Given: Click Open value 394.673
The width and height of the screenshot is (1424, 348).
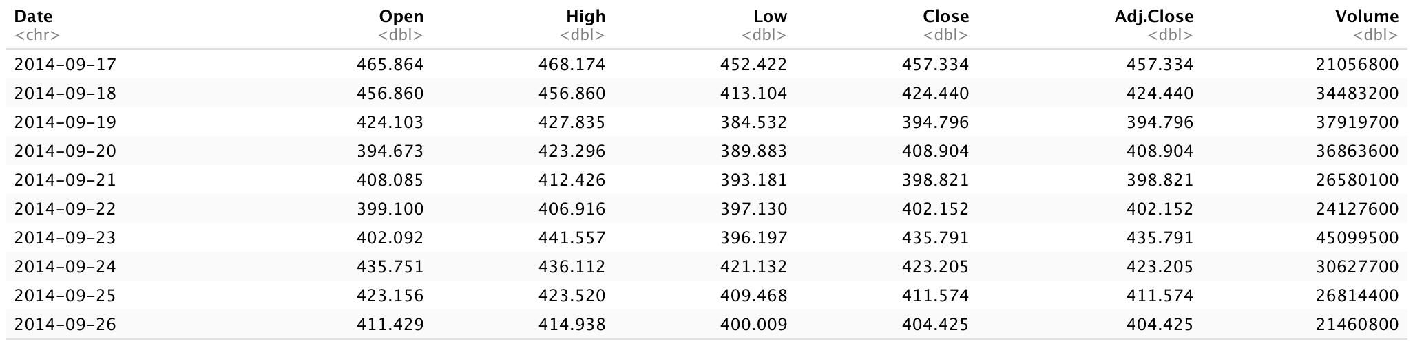Looking at the screenshot, I should (x=390, y=151).
